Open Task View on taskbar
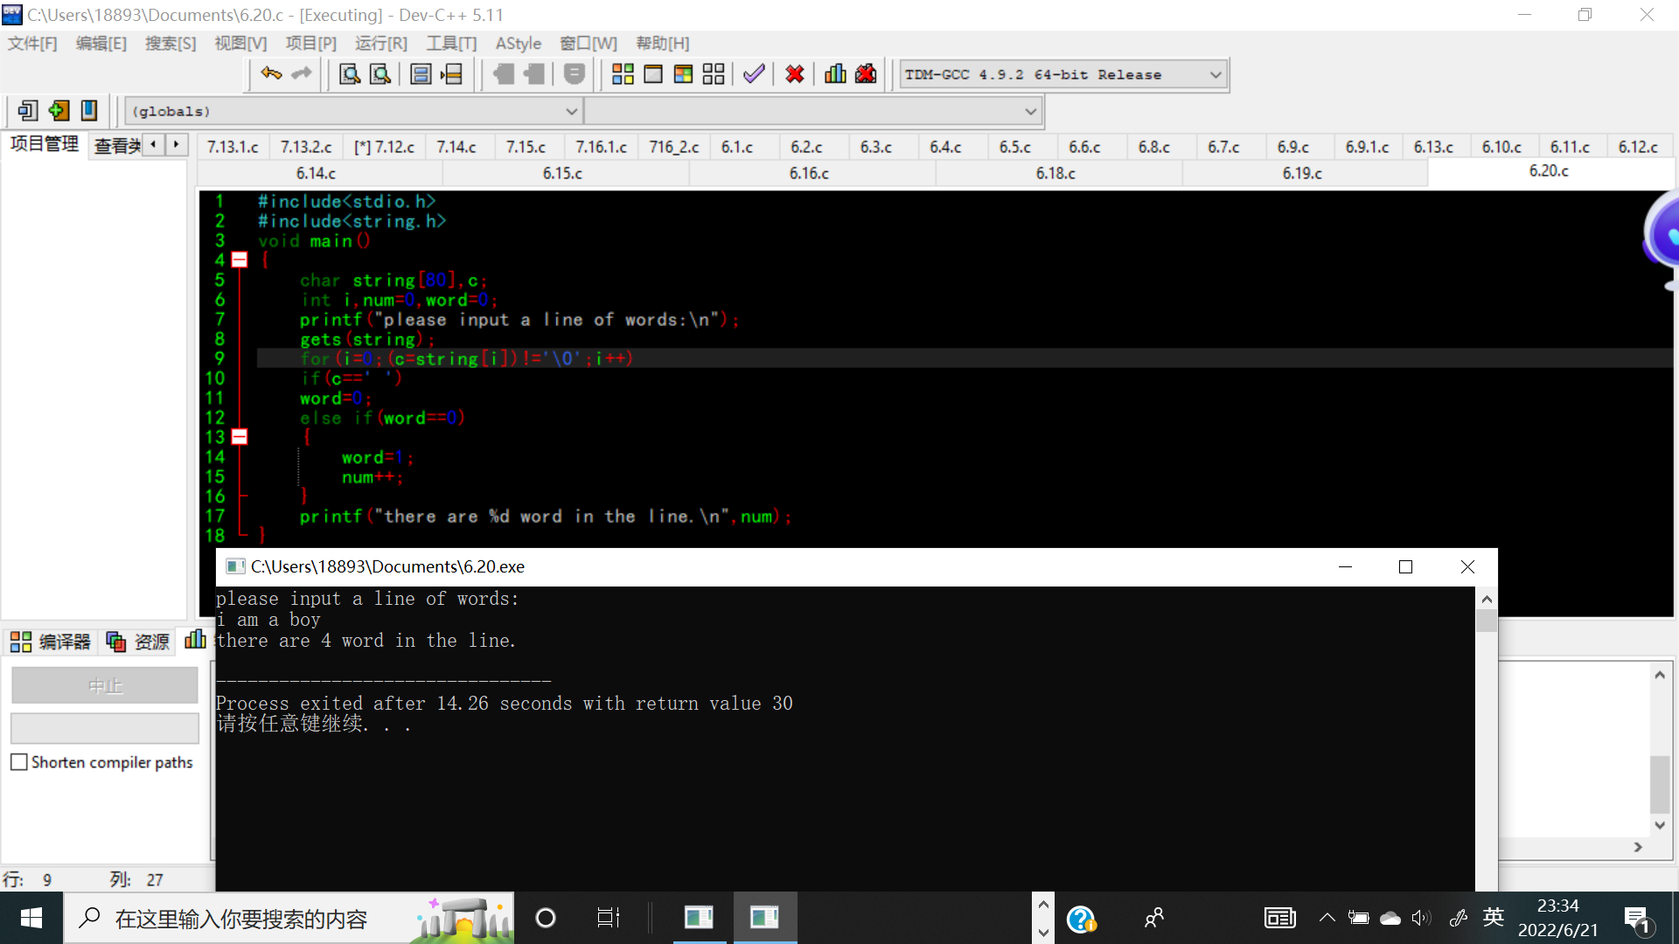The height and width of the screenshot is (944, 1679). 608,918
